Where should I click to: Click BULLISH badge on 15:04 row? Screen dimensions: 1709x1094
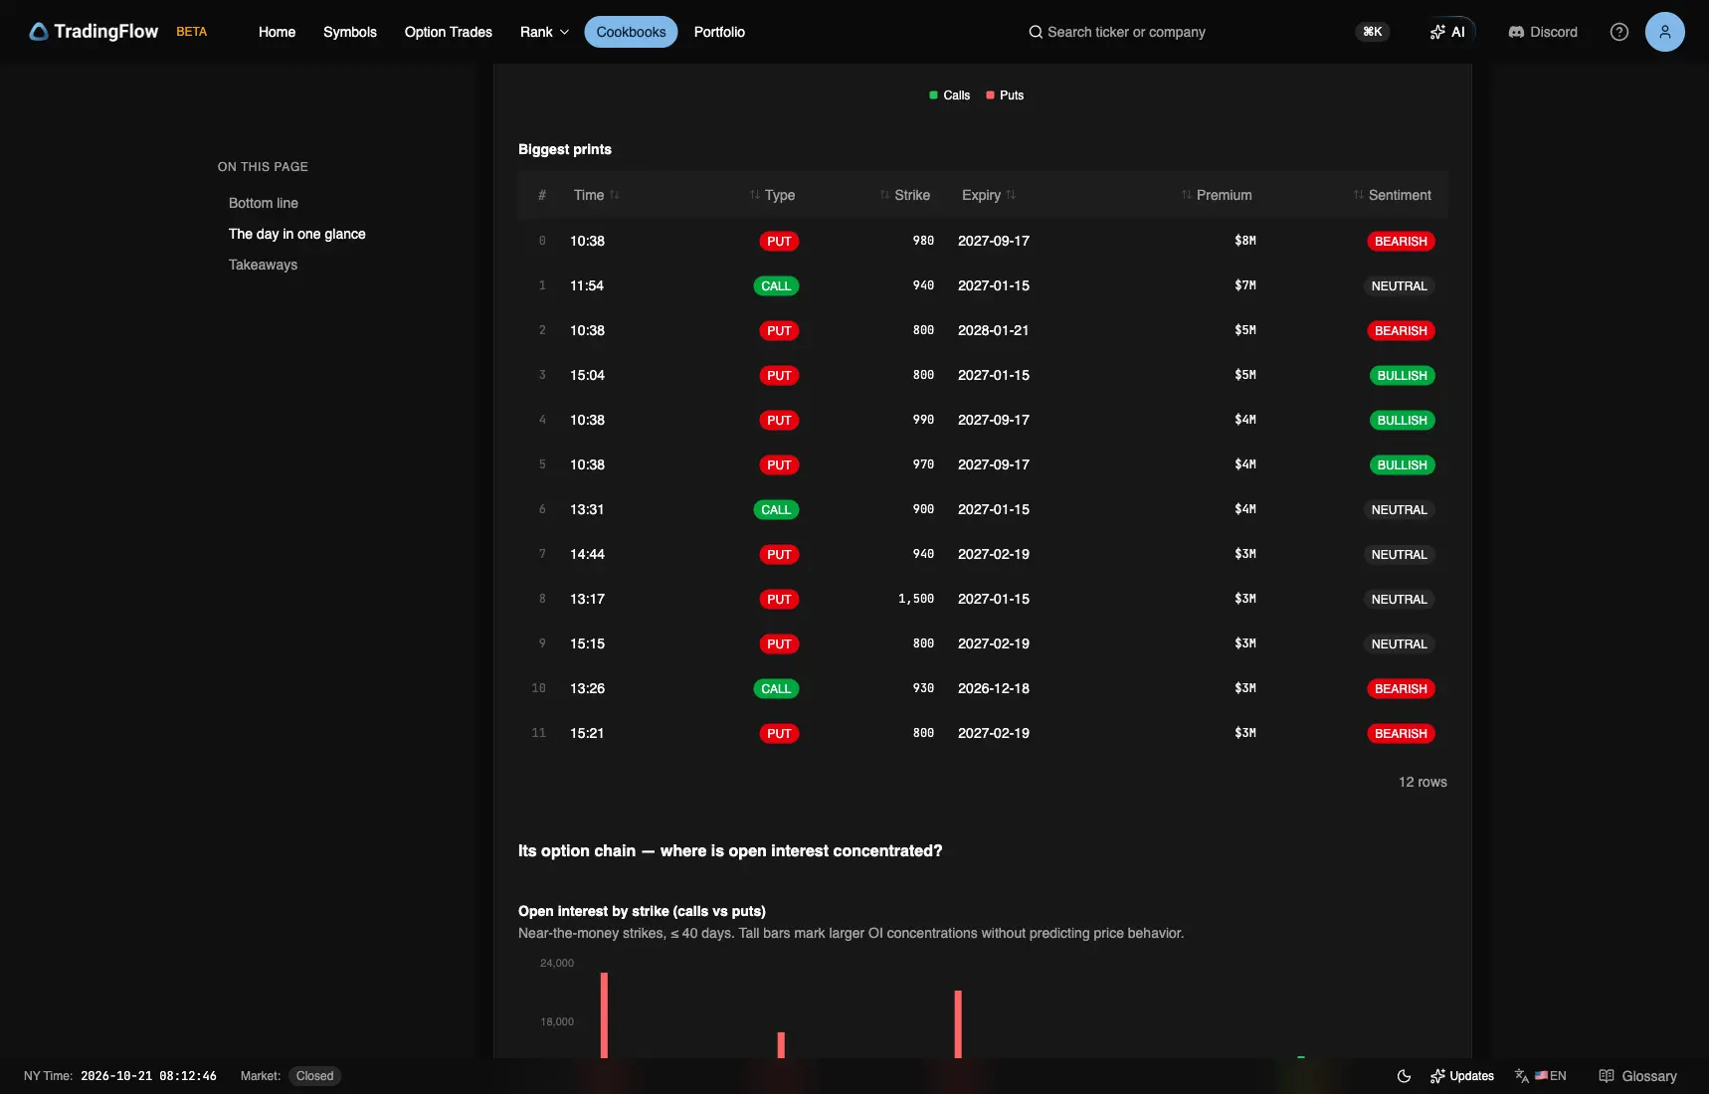1402,375
